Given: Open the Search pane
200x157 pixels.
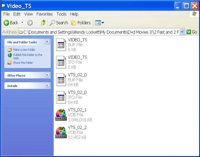Looking at the screenshot, I should [x=59, y=23].
